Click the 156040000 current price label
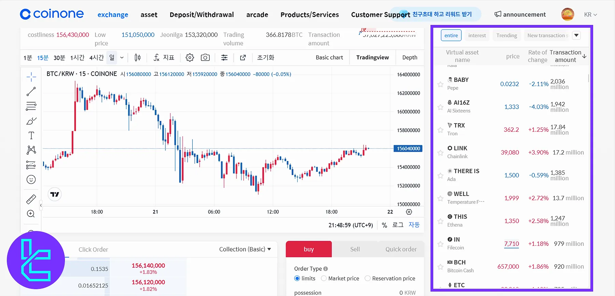Viewport: 615px width, 296px height. (x=408, y=149)
